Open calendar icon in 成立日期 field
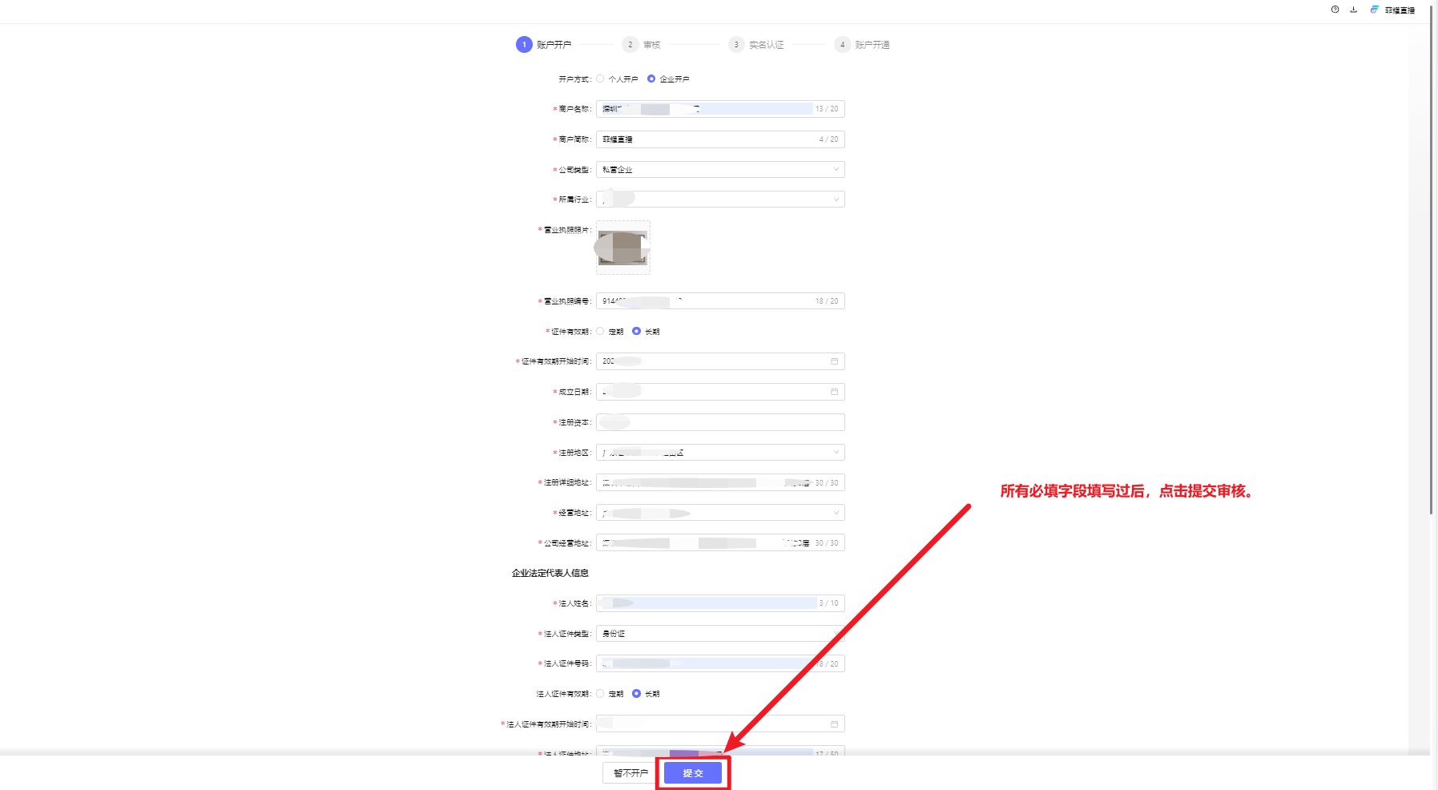This screenshot has height=790, width=1438. click(x=834, y=392)
